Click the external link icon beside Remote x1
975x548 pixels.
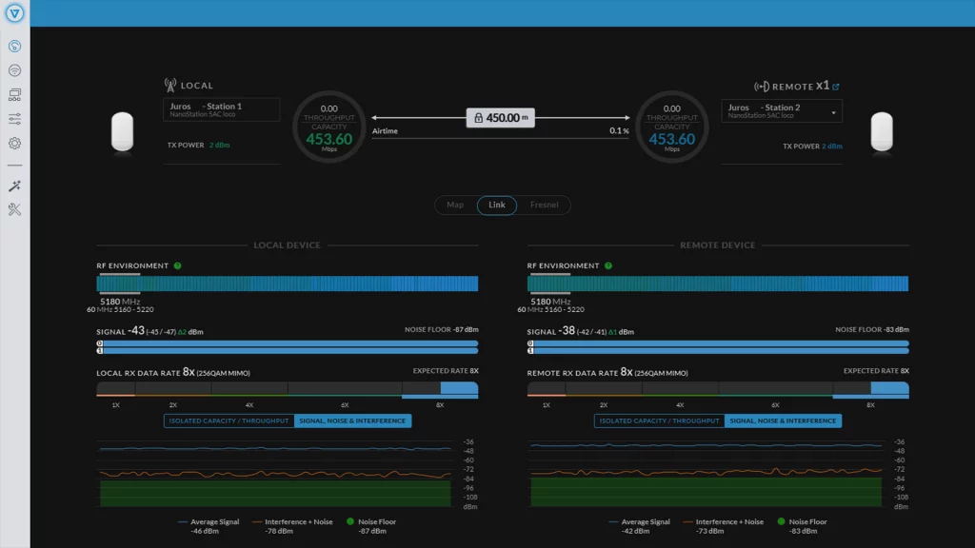click(x=836, y=87)
